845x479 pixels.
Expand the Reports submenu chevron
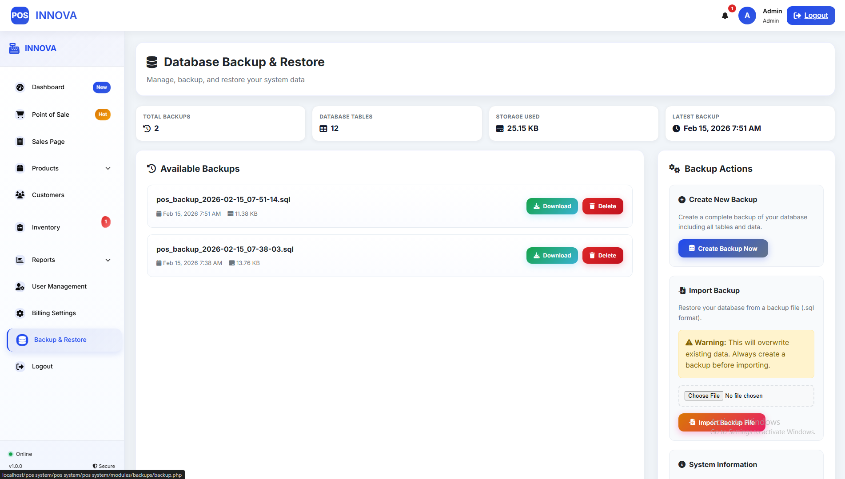(108, 260)
